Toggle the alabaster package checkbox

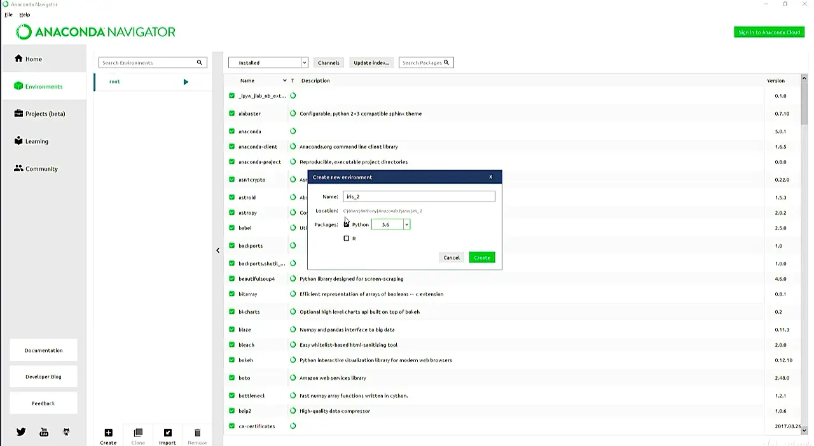pyautogui.click(x=232, y=114)
